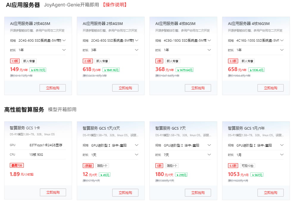Image resolution: width=295 pixels, height=201 pixels.
Task: Buy the 368元 4核8G5M server
Action: click(x=198, y=88)
